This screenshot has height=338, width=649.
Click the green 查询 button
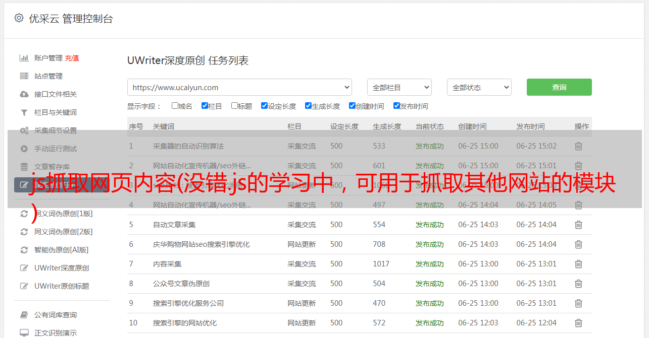pos(559,87)
